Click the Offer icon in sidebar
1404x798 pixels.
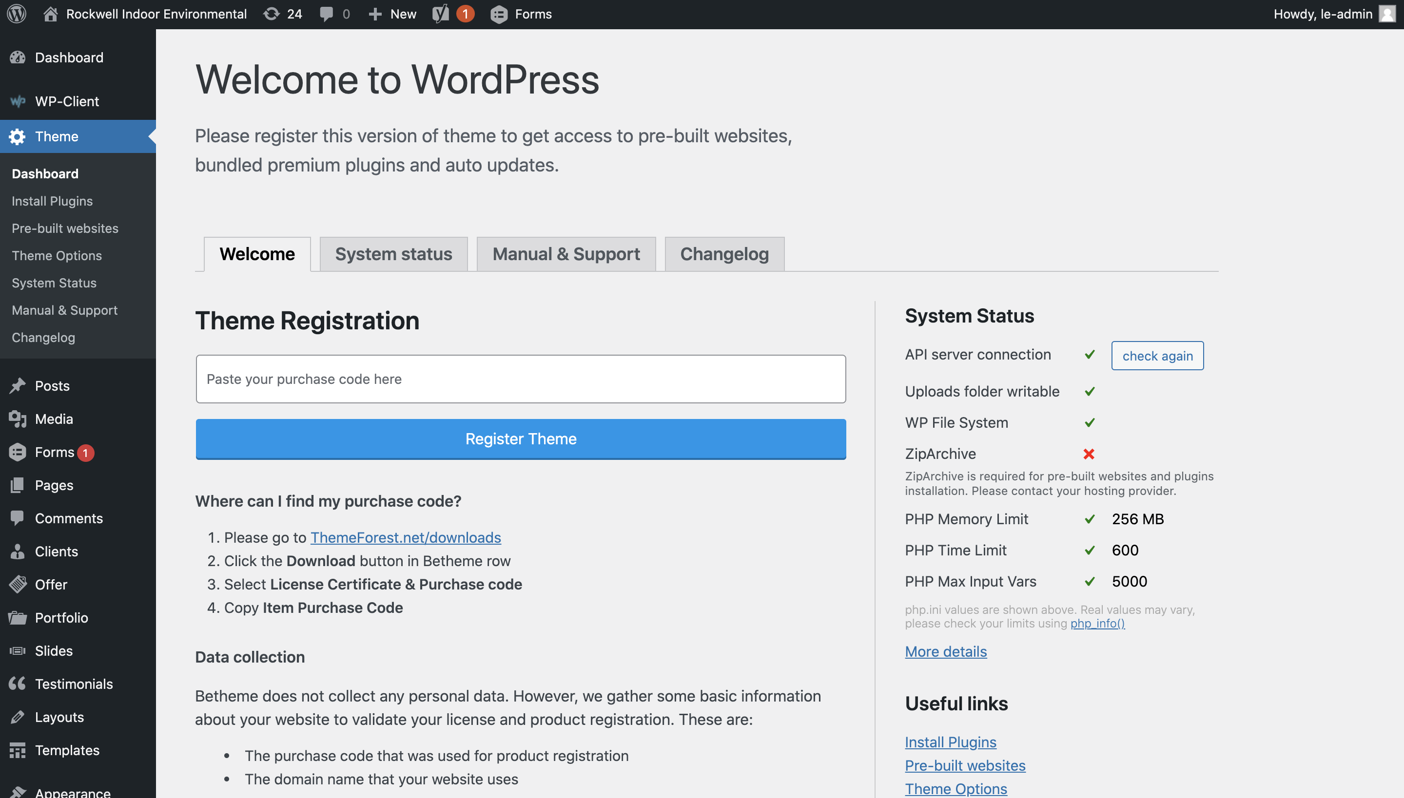click(x=18, y=585)
